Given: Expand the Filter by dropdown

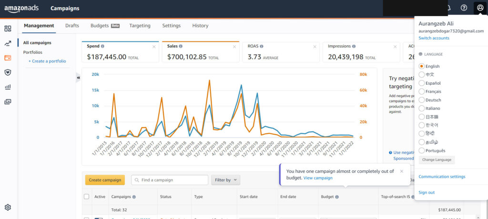Looking at the screenshot, I should 225,180.
